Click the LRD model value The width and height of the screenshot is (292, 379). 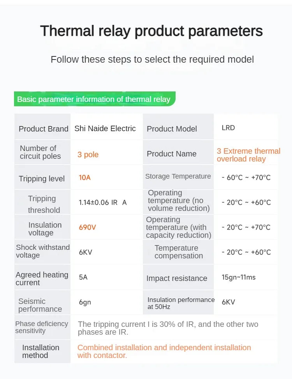[x=228, y=128]
